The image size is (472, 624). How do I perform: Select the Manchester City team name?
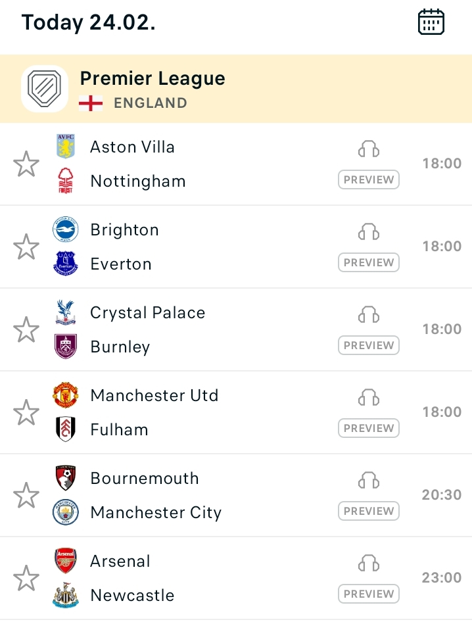tap(156, 513)
